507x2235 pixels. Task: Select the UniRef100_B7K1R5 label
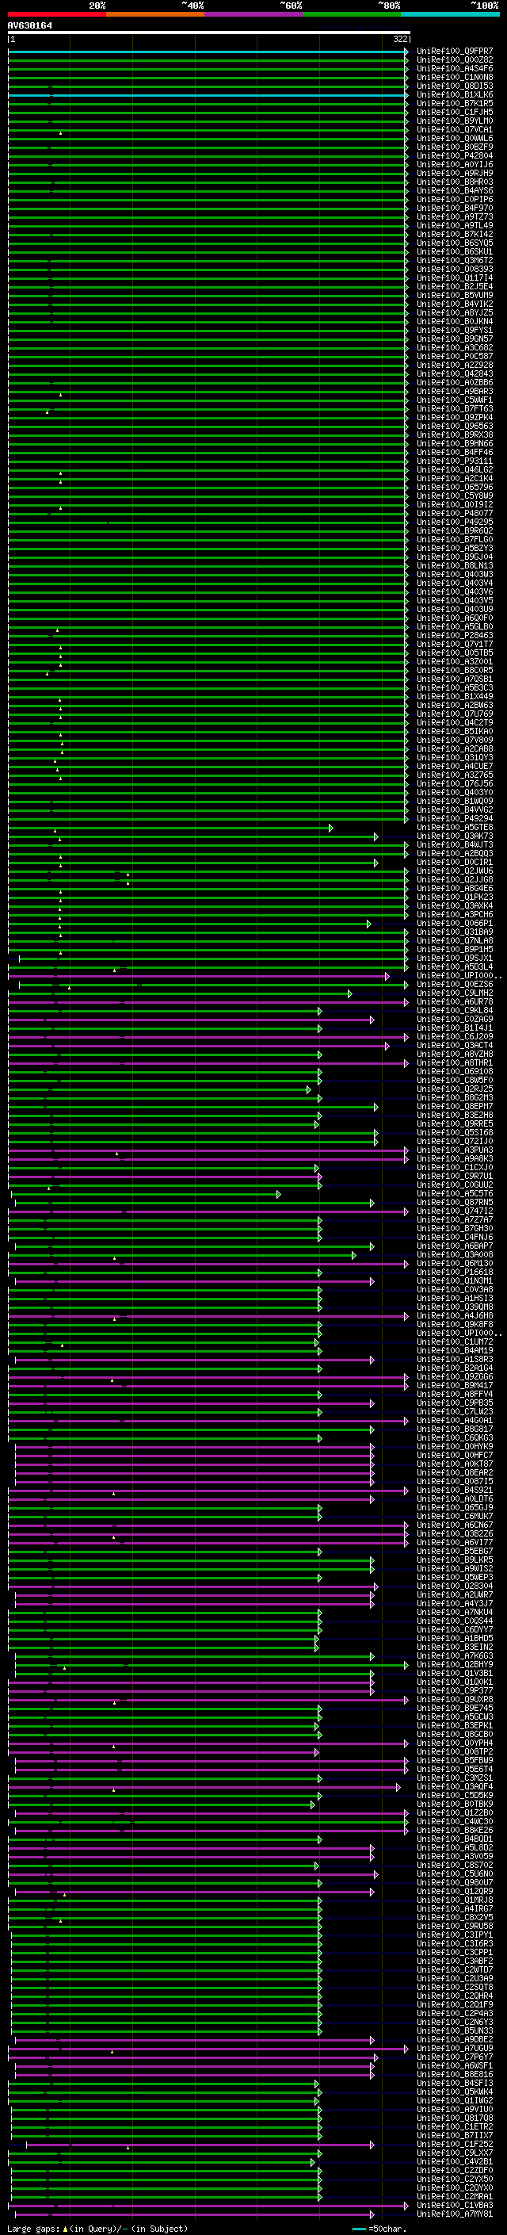[x=454, y=103]
